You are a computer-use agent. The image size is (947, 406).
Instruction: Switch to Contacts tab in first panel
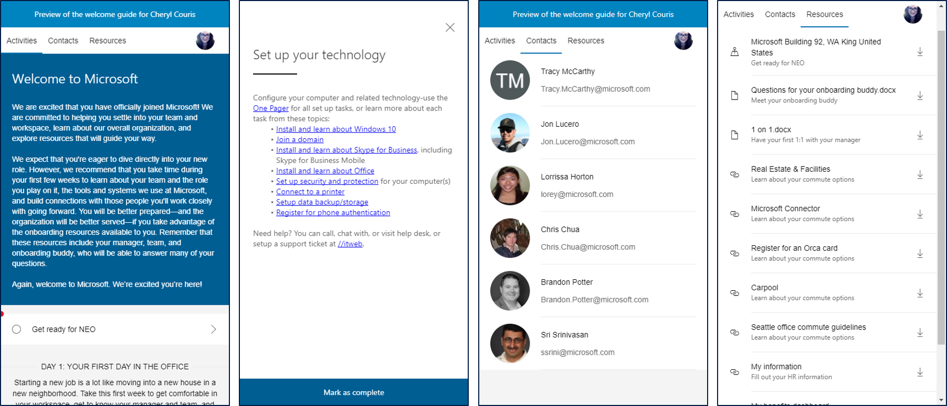point(63,41)
